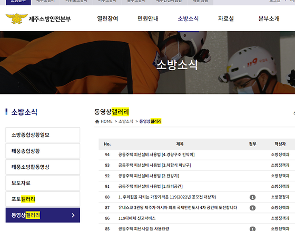
Task: Click 동영상갤러리 in the breadcrumb
Action: pos(150,121)
